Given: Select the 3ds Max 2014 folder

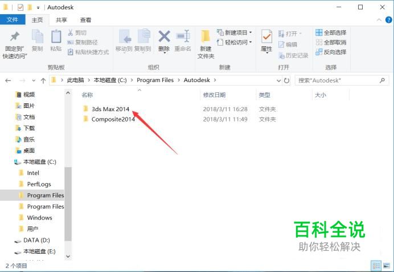Looking at the screenshot, I should click(110, 109).
